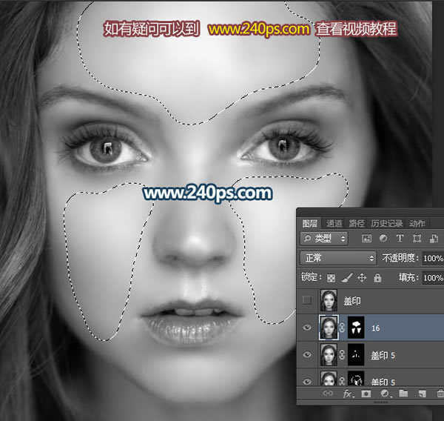Viewport: 444px width, 421px height.
Task: Select layer 16 mask thumbnail
Action: point(356,328)
